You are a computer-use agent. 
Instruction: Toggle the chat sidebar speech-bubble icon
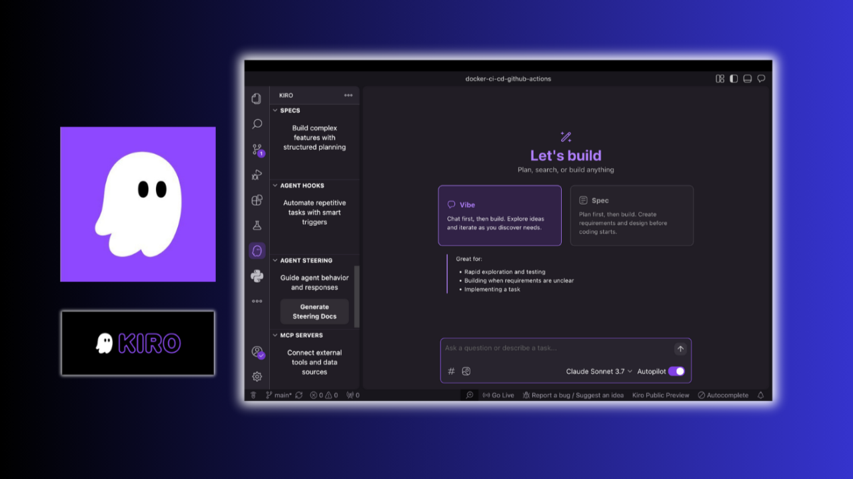click(761, 79)
